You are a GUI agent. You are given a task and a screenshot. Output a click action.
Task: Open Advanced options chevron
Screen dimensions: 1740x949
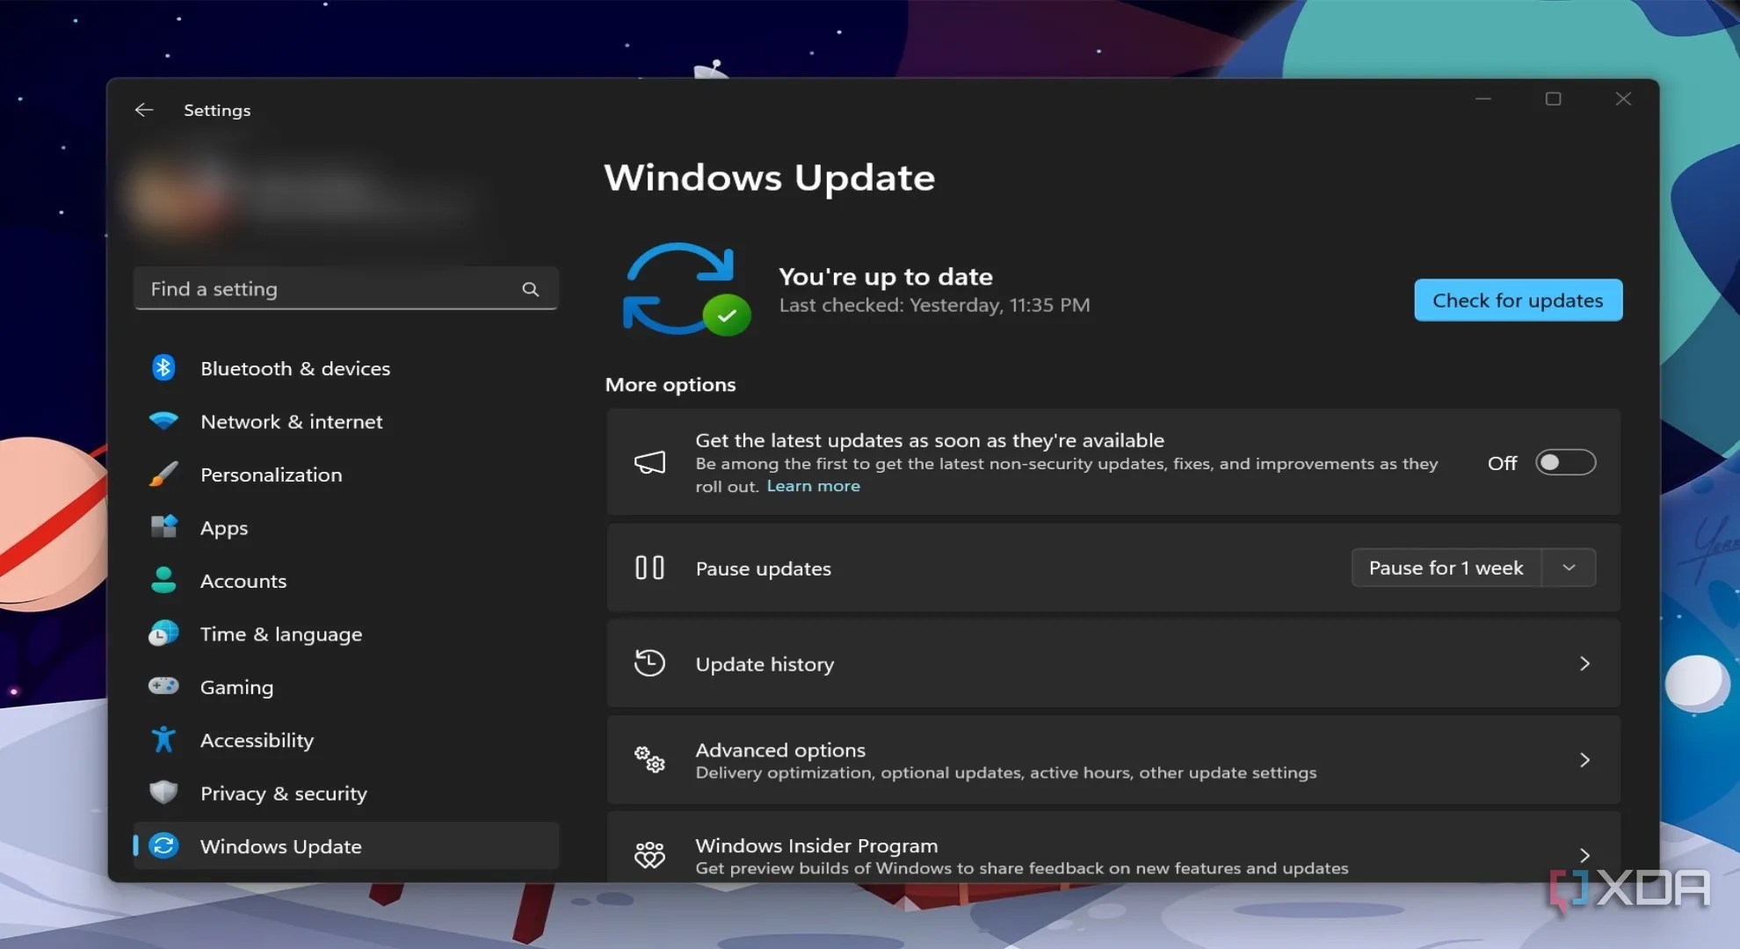coord(1584,760)
